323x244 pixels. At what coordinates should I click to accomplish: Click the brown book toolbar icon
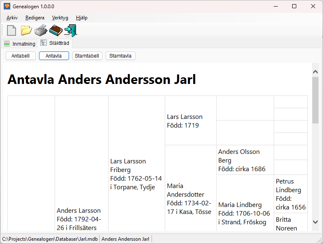56,30
